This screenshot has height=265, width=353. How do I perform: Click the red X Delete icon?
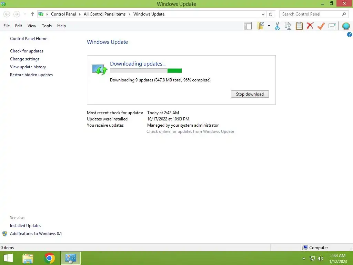coord(310,26)
